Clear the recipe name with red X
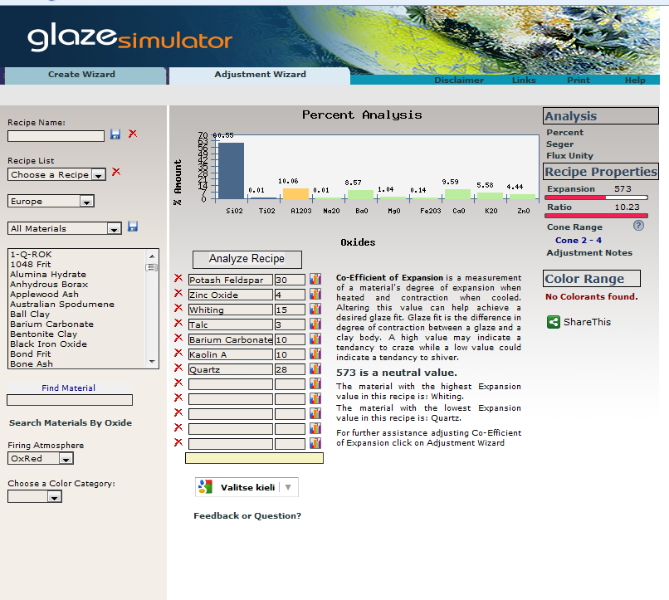This screenshot has height=600, width=669. [133, 134]
